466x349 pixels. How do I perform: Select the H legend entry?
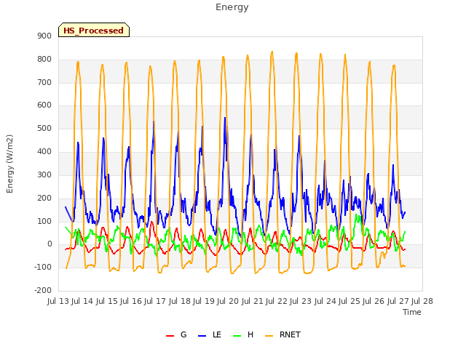click(243, 334)
